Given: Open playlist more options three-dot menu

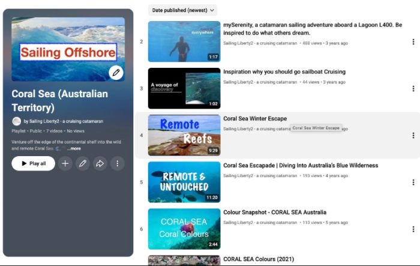Looking at the screenshot, I should point(118,163).
